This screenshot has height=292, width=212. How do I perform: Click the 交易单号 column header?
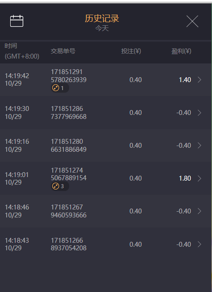click(63, 51)
